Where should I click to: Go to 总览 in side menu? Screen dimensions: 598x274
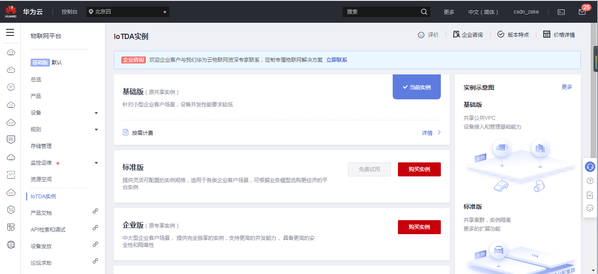pos(36,80)
